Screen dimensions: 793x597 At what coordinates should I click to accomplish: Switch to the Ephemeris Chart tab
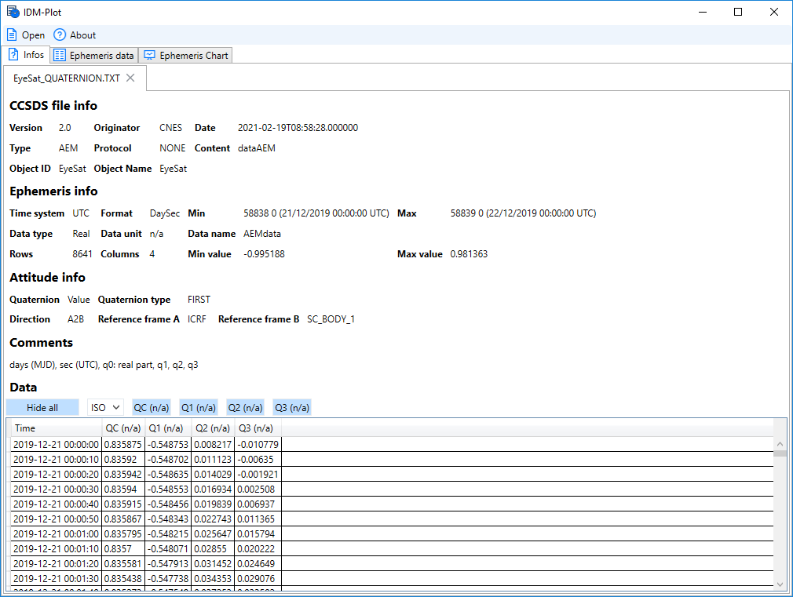click(x=185, y=55)
